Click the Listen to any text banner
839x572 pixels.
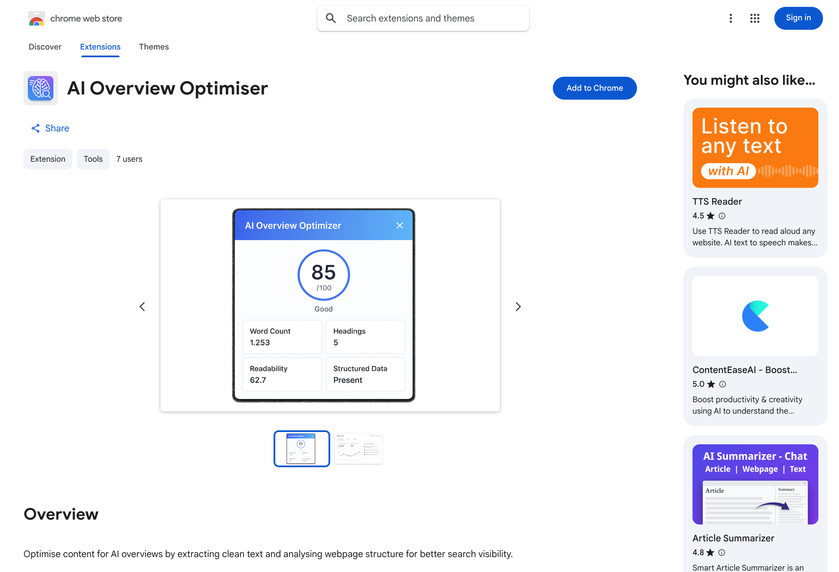tap(755, 148)
